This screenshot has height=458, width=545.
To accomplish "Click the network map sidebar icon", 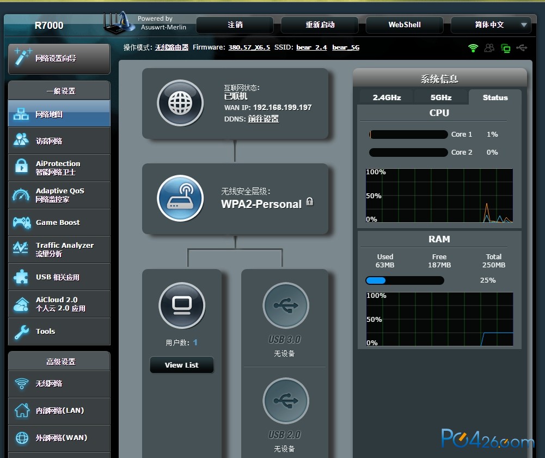I will click(x=21, y=114).
